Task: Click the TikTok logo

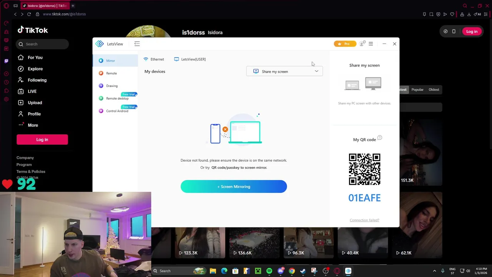Action: pyautogui.click(x=33, y=30)
